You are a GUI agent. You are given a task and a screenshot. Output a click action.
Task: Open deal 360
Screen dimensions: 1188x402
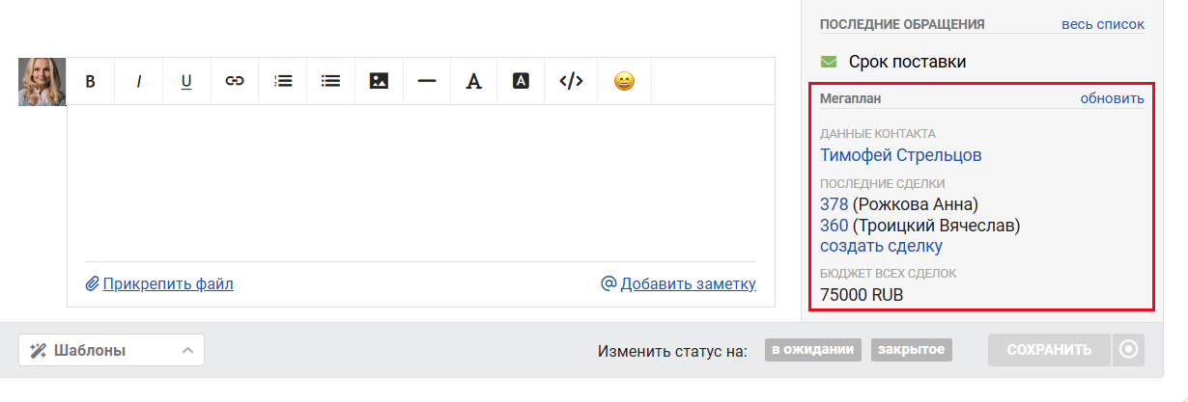pyautogui.click(x=834, y=226)
